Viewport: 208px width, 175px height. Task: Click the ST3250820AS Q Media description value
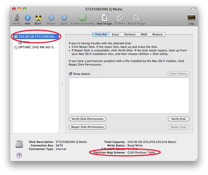point(71,142)
